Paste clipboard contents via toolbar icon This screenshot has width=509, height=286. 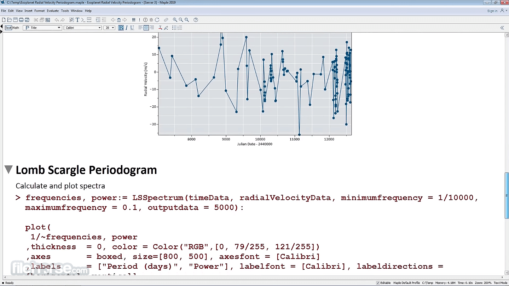coord(48,20)
